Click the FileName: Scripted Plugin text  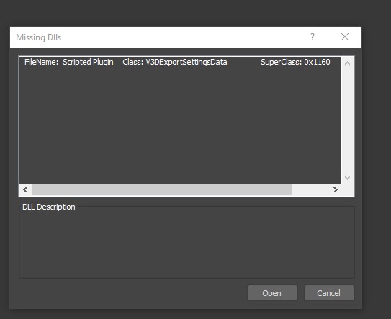69,62
